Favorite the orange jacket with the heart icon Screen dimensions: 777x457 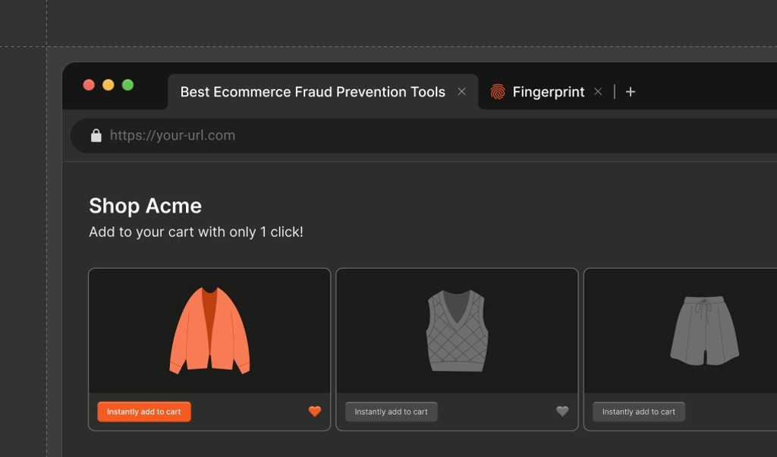coord(313,411)
